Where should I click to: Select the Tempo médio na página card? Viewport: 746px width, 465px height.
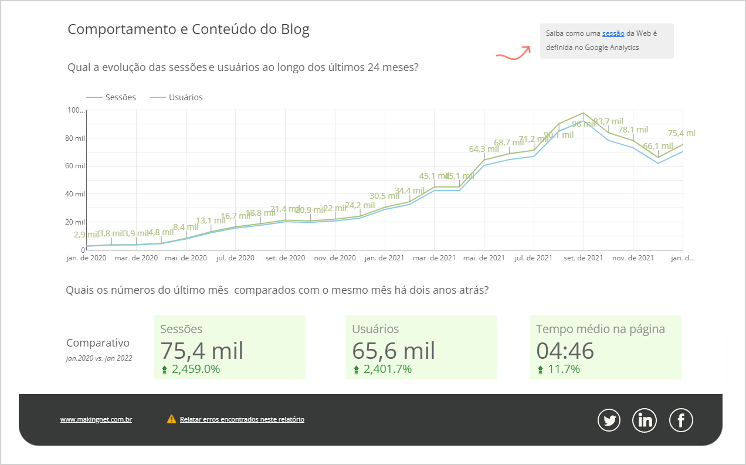point(605,347)
